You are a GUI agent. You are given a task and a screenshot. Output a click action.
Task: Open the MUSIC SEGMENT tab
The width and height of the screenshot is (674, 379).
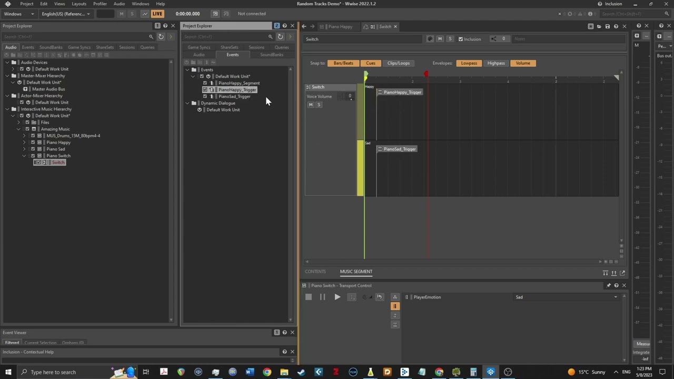pos(356,272)
